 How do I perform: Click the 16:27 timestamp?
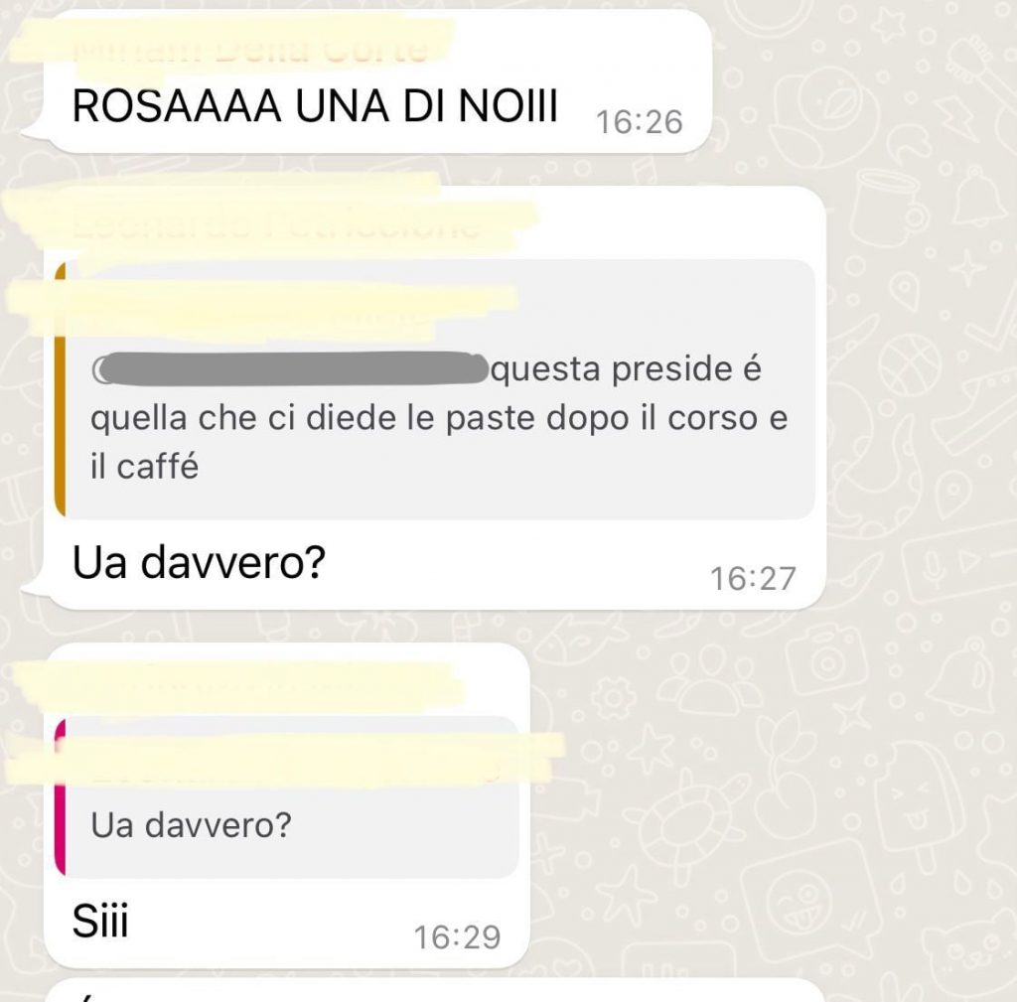[x=753, y=579]
